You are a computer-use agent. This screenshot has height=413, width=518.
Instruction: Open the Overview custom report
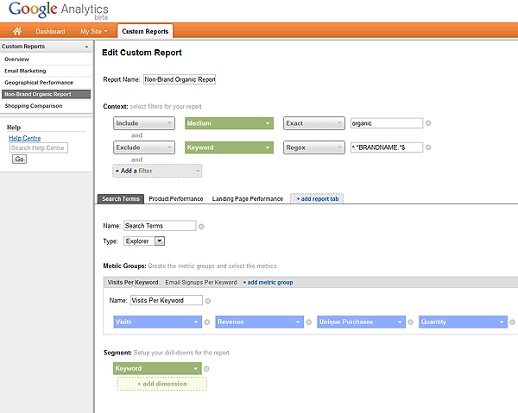pyautogui.click(x=17, y=59)
